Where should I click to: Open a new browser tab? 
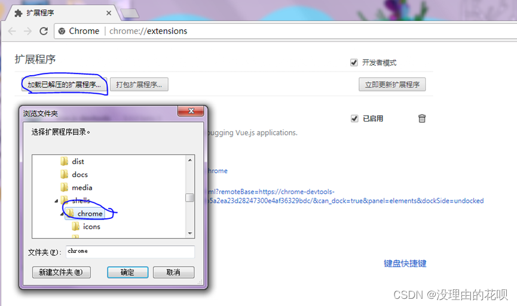point(130,14)
